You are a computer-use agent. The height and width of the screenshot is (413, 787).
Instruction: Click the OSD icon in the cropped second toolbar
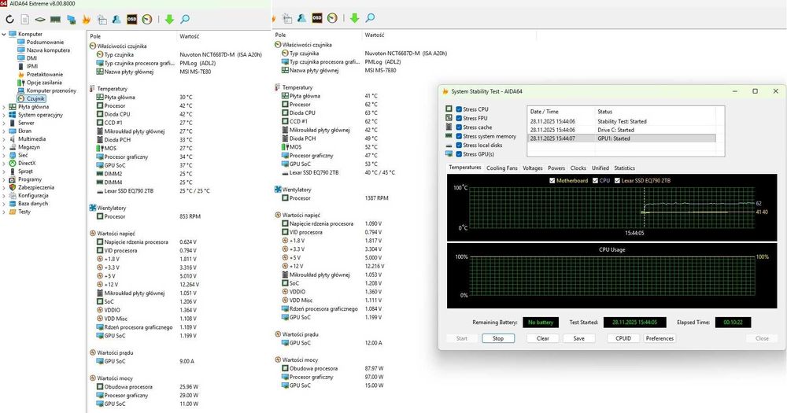click(x=316, y=18)
